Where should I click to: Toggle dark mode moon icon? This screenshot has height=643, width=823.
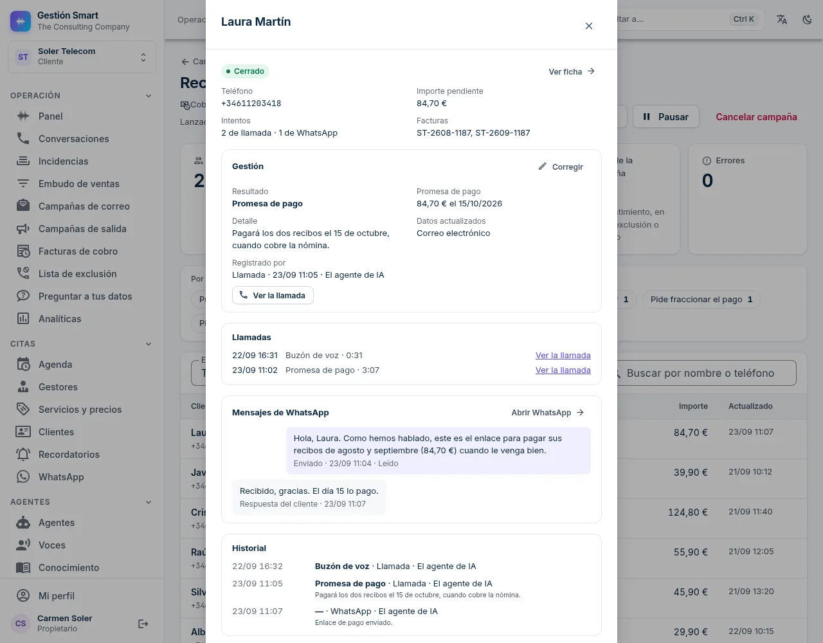click(808, 19)
